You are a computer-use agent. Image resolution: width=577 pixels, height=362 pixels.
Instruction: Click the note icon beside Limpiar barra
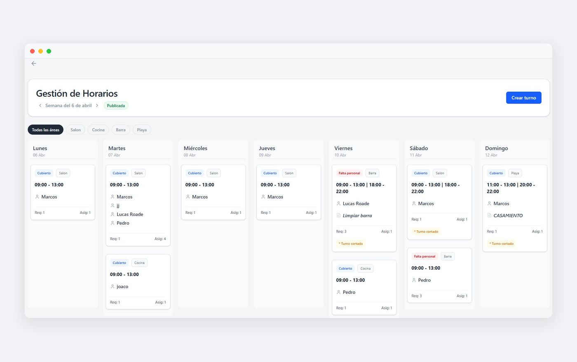point(339,216)
